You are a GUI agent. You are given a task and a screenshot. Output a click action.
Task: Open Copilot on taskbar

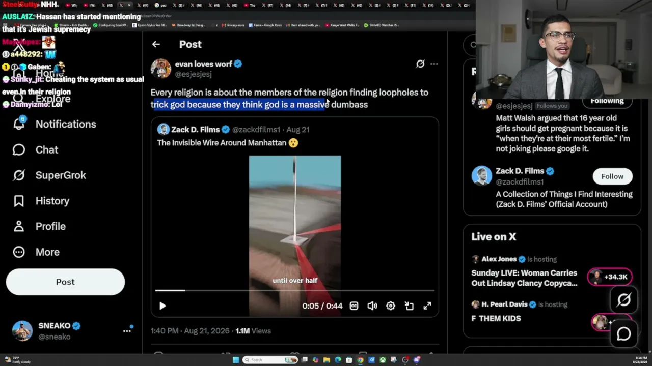tap(316, 360)
